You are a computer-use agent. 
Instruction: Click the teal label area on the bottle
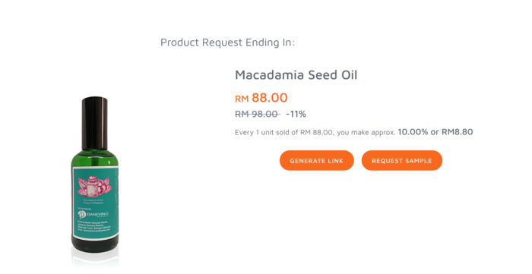95,203
